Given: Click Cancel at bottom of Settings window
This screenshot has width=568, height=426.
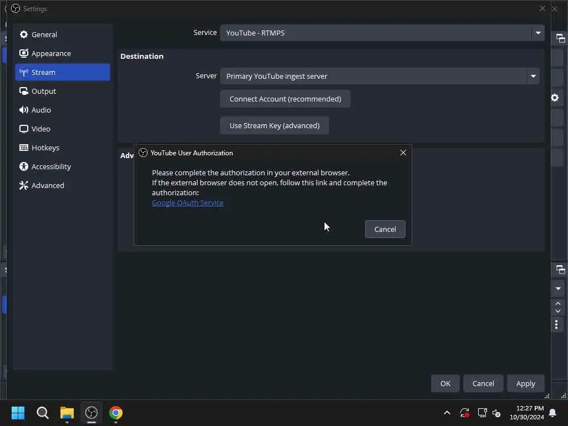Looking at the screenshot, I should pyautogui.click(x=483, y=383).
